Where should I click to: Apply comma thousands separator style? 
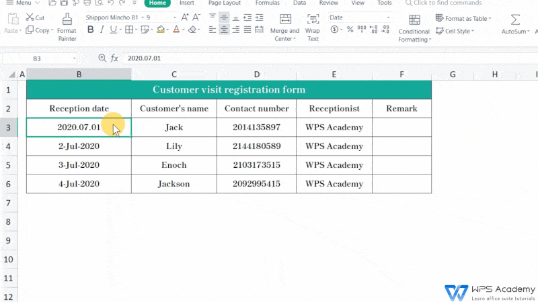pos(362,30)
